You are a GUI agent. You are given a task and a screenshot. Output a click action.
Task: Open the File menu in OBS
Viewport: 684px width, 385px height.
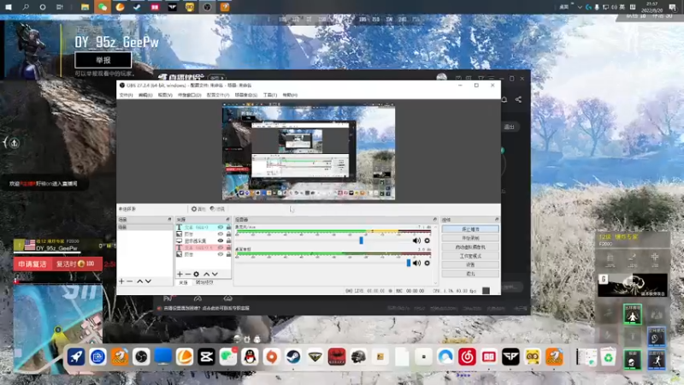(126, 95)
